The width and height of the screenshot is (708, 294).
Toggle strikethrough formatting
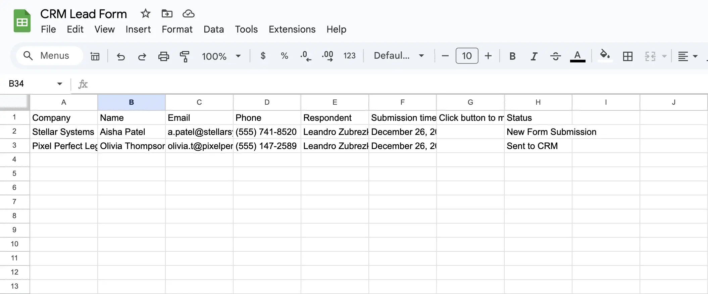click(555, 56)
